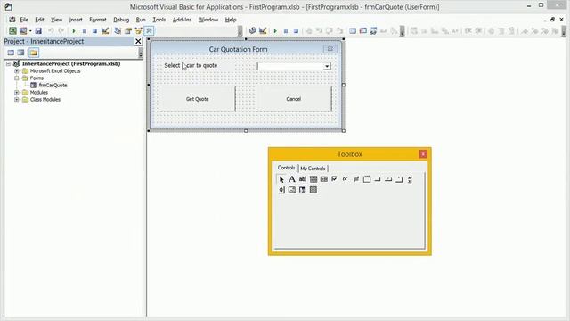The height and width of the screenshot is (321, 570).
Task: Open the Add-Ins menu
Action: point(182,20)
